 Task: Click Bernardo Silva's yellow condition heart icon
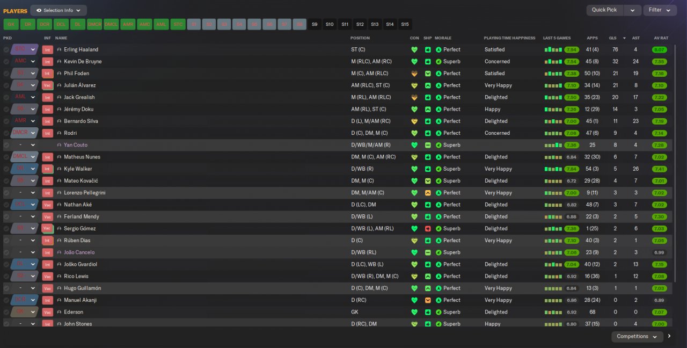coord(414,121)
